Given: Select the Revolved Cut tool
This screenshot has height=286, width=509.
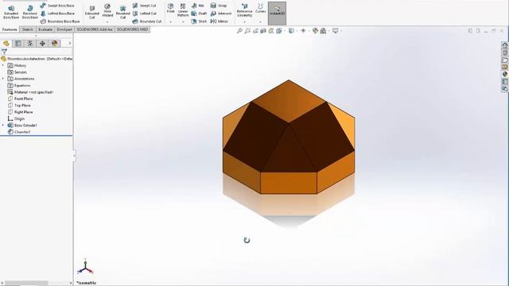Looking at the screenshot, I should [122, 12].
